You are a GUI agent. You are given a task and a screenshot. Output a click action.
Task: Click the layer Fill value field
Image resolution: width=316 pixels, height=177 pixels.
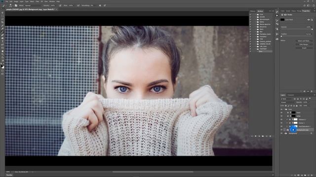tap(306, 106)
